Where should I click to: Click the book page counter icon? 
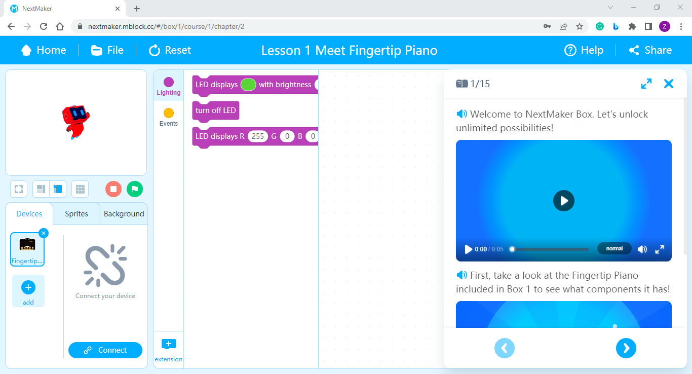tap(462, 84)
